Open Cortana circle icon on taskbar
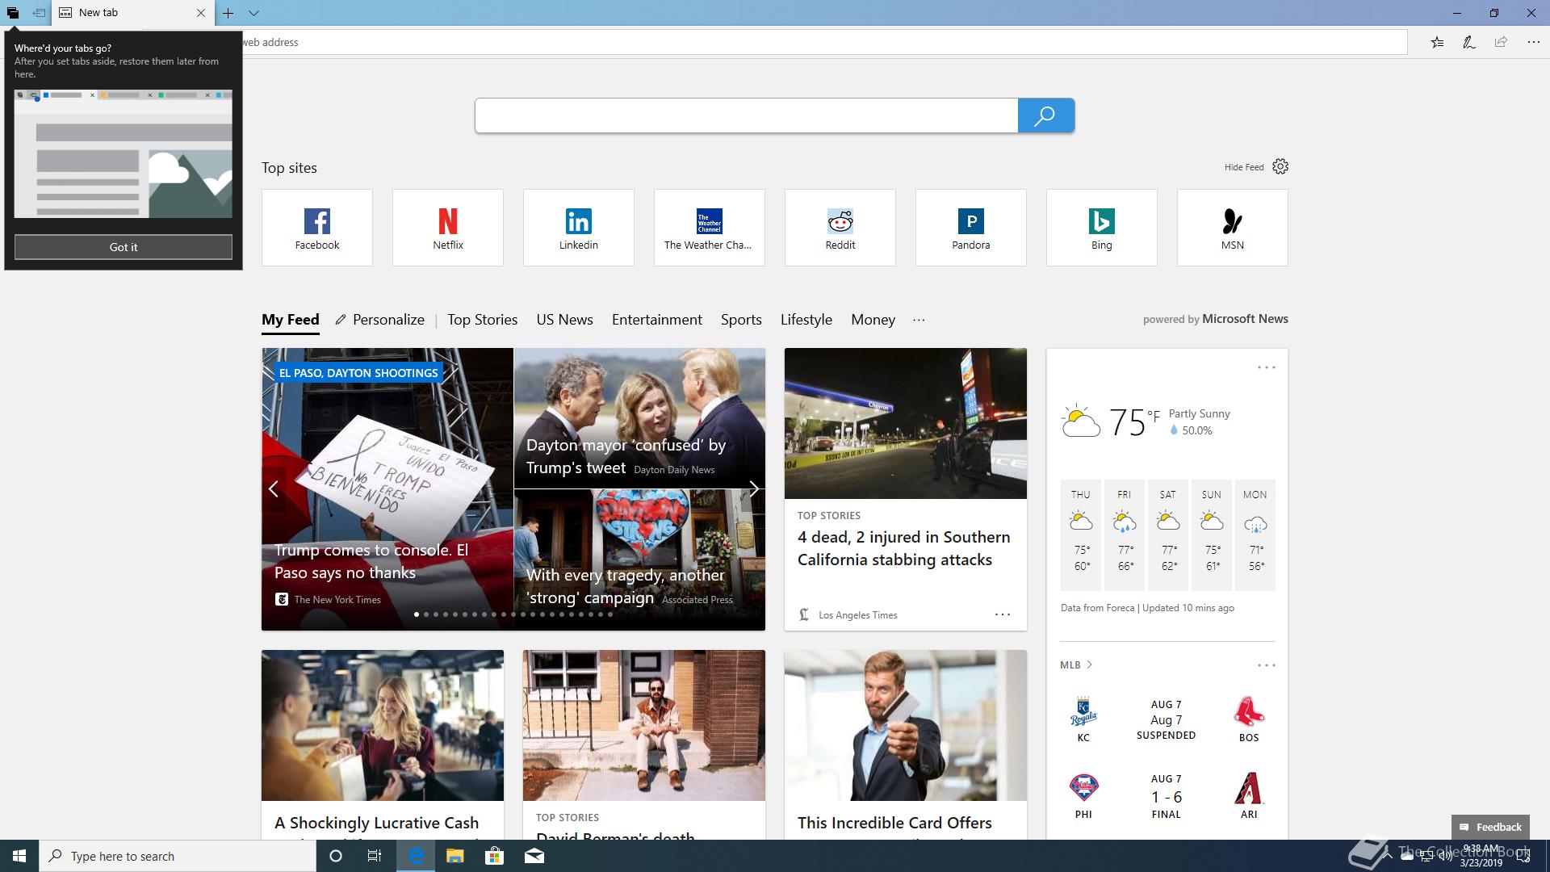 336,856
